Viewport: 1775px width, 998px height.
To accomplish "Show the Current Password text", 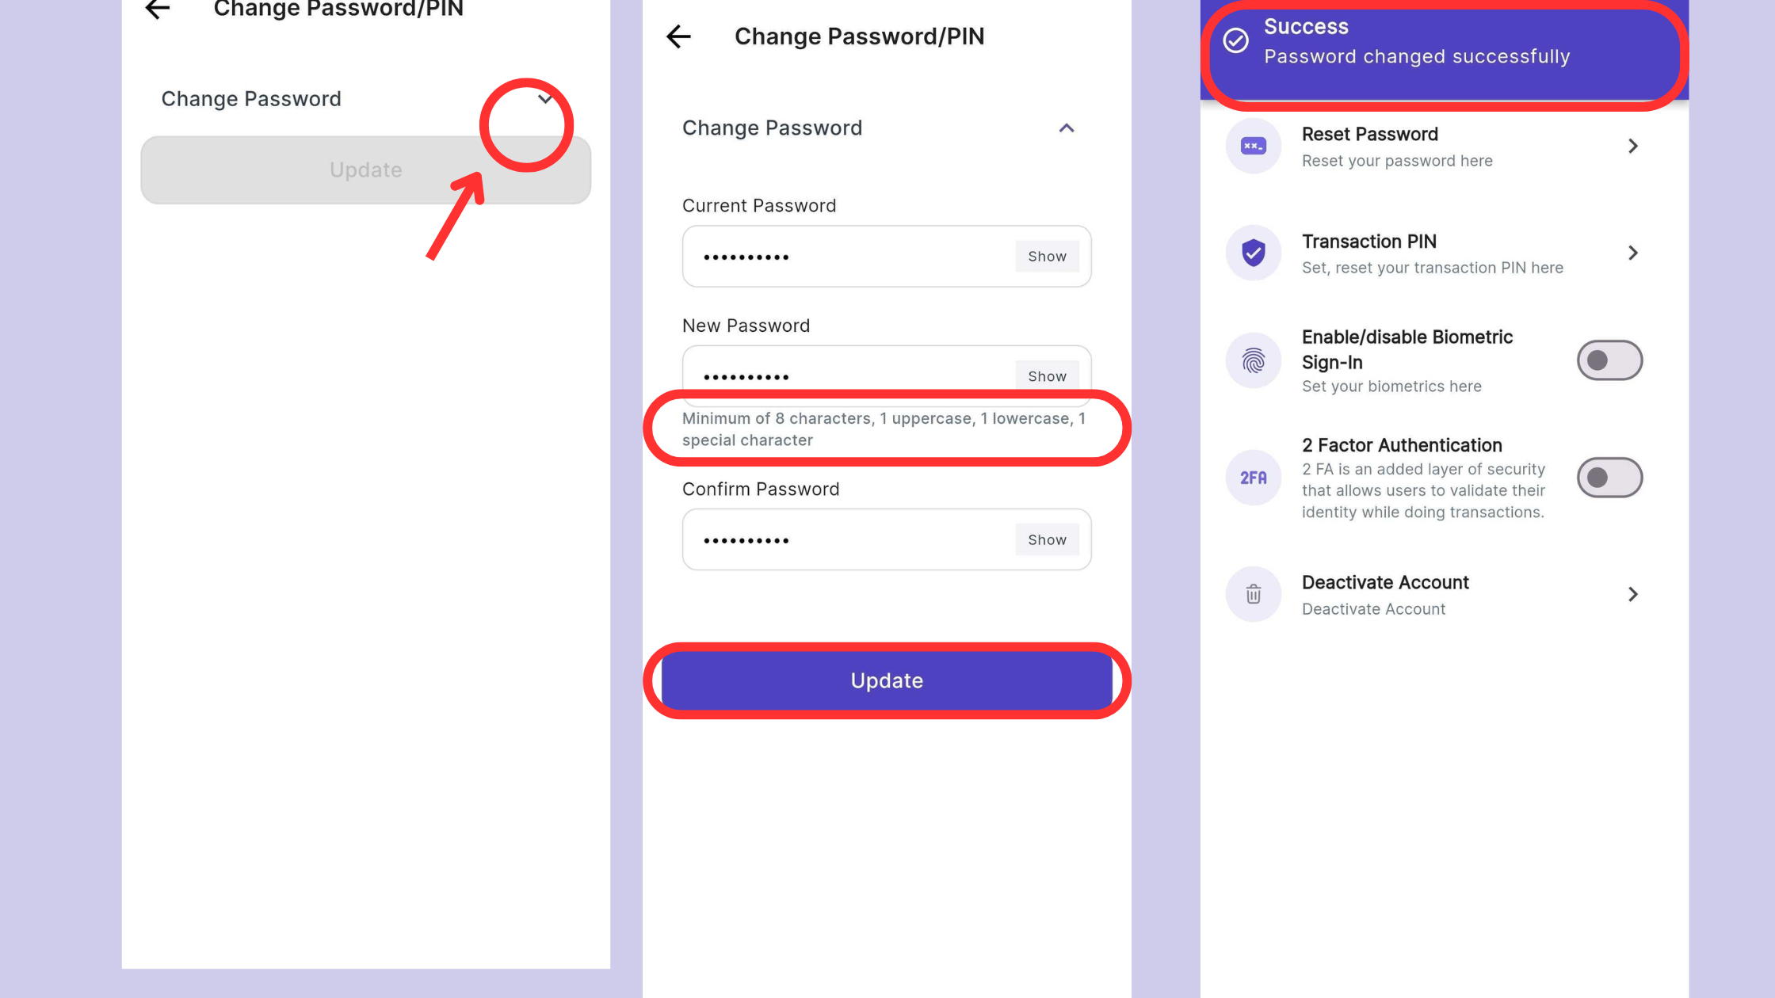I will 1047,257.
